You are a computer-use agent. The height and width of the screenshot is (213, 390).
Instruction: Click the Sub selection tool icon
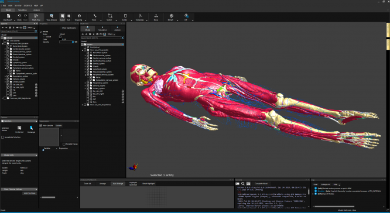pyautogui.click(x=69, y=16)
